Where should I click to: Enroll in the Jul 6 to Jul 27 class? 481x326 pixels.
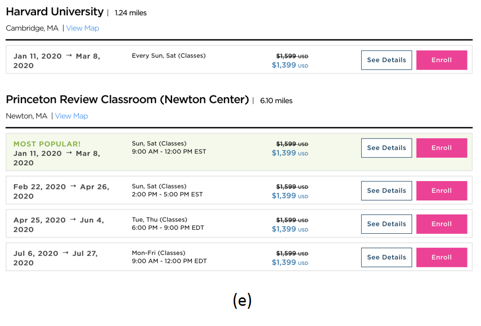coord(442,257)
